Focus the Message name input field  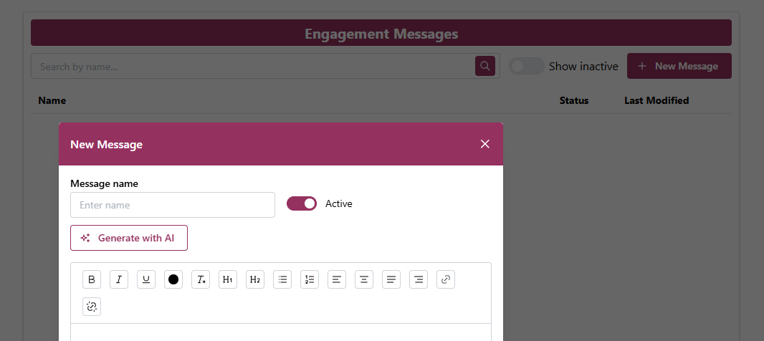click(173, 205)
